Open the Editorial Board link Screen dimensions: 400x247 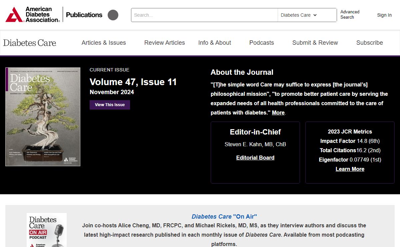point(255,158)
